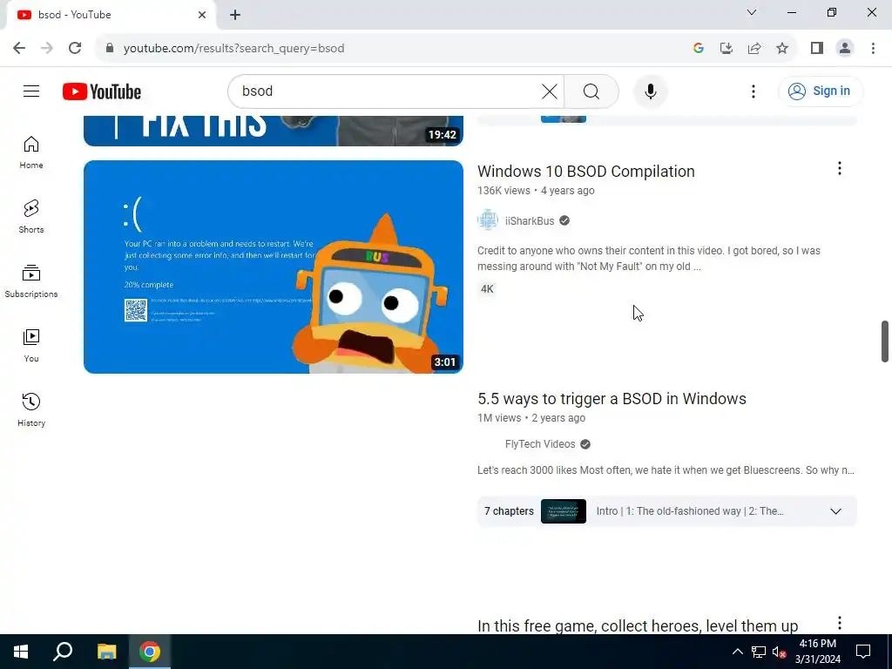Open the network icon in the system tray
This screenshot has height=669, width=892.
coord(759,652)
